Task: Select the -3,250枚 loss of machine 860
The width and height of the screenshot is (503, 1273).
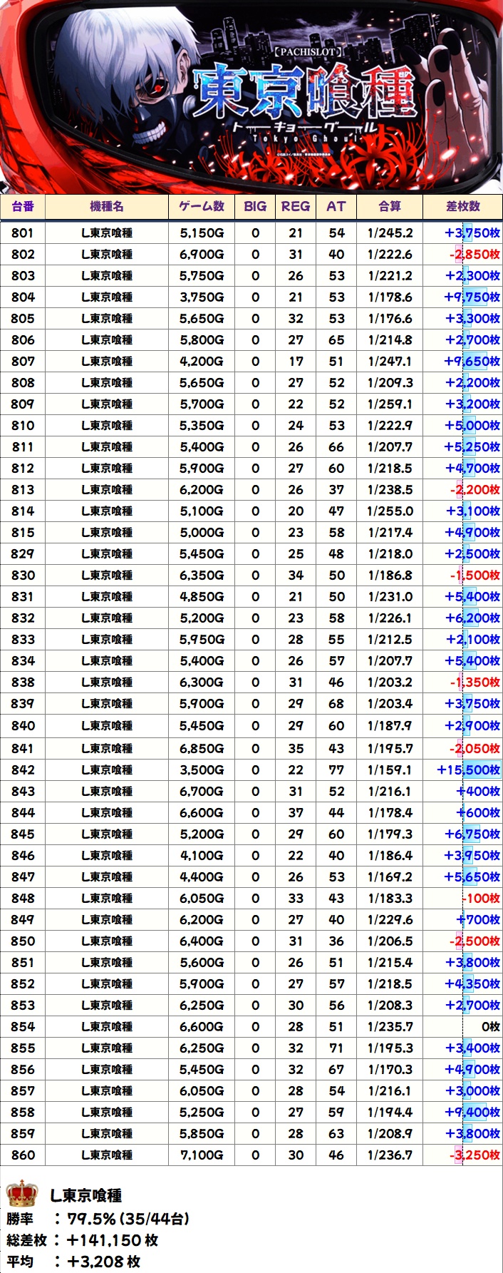Action: pos(475,1155)
